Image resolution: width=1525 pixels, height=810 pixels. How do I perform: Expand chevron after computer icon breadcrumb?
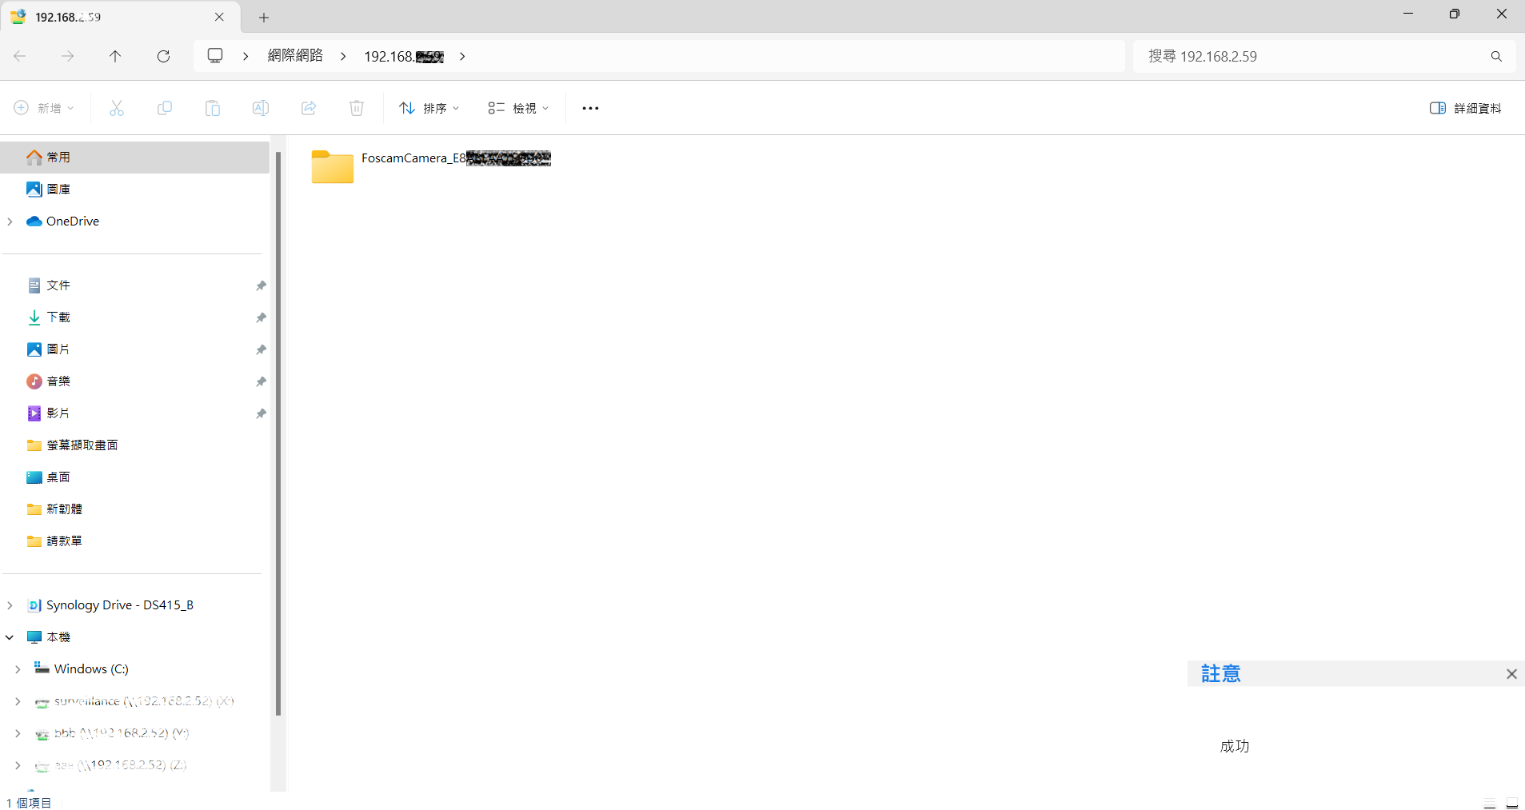tap(246, 56)
